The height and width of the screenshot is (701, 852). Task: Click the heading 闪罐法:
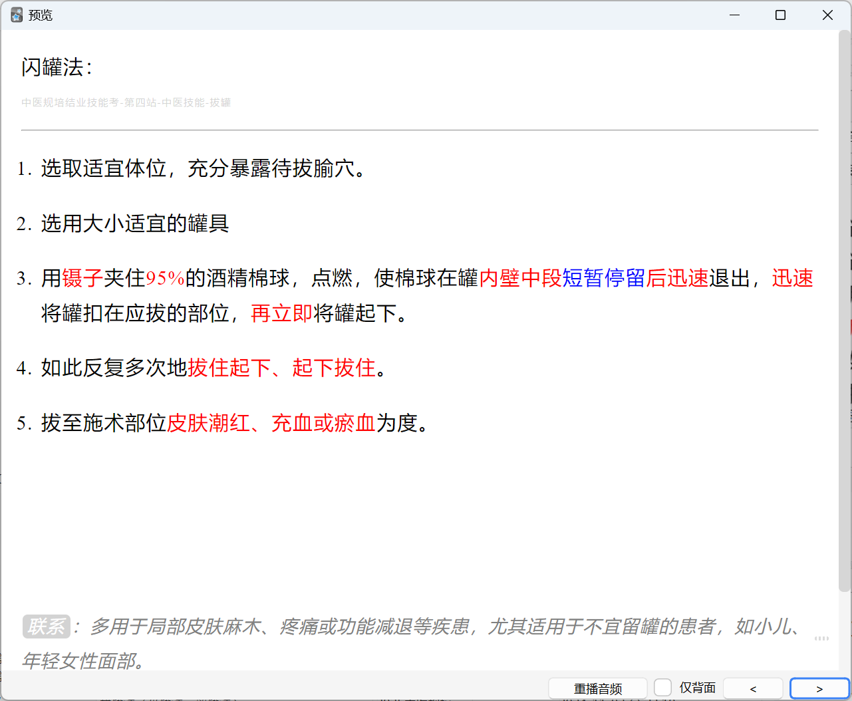tap(57, 67)
